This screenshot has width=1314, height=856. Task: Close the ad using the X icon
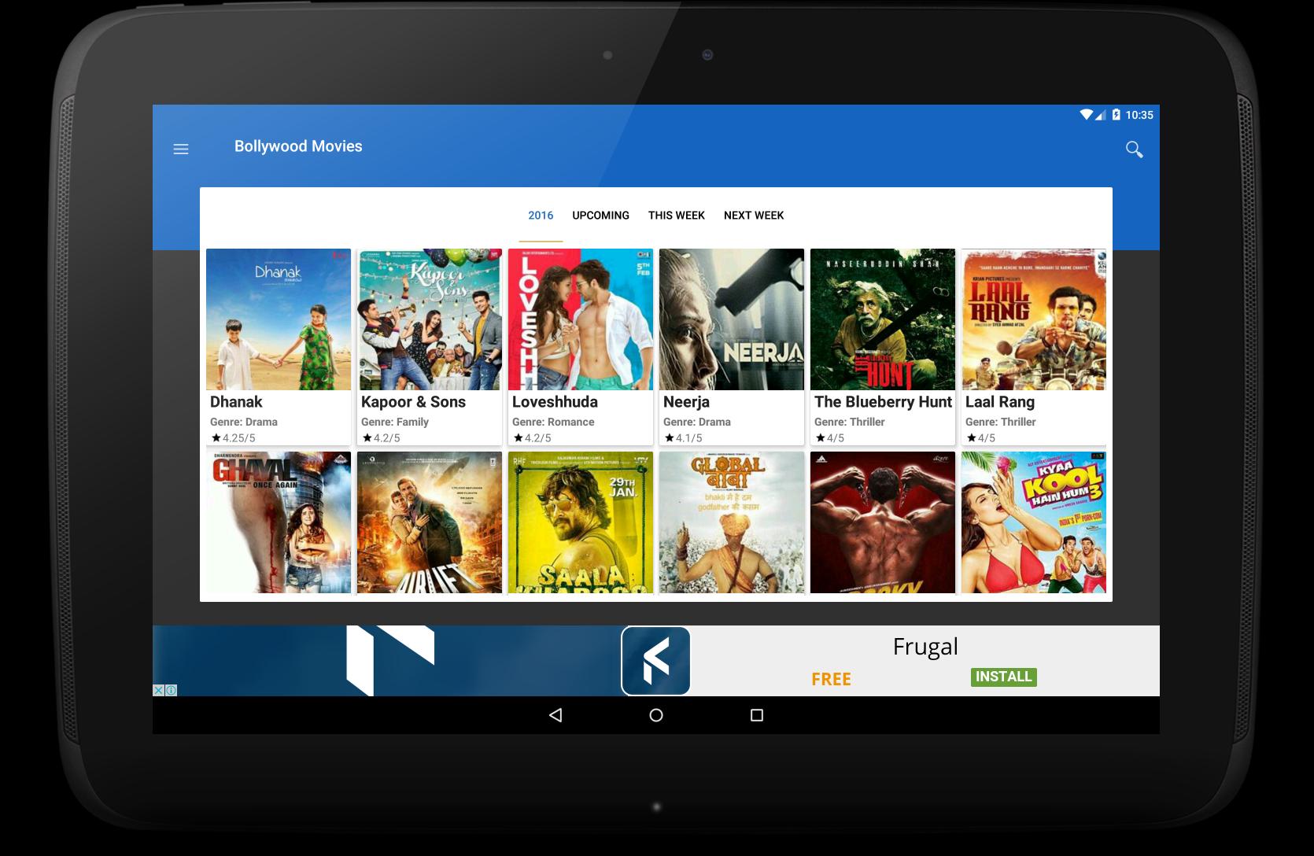[x=158, y=690]
